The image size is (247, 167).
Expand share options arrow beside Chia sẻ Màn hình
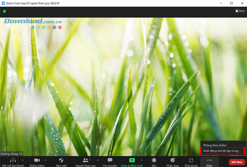pyautogui.click(x=142, y=160)
